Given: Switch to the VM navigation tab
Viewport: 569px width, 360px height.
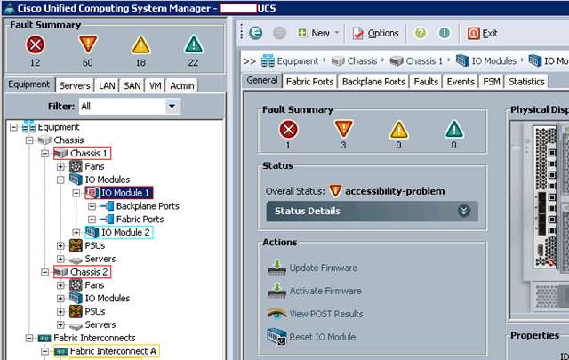Looking at the screenshot, I should pos(155,85).
